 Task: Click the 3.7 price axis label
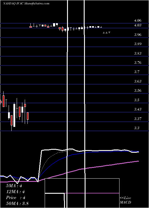[x=136, y=72]
